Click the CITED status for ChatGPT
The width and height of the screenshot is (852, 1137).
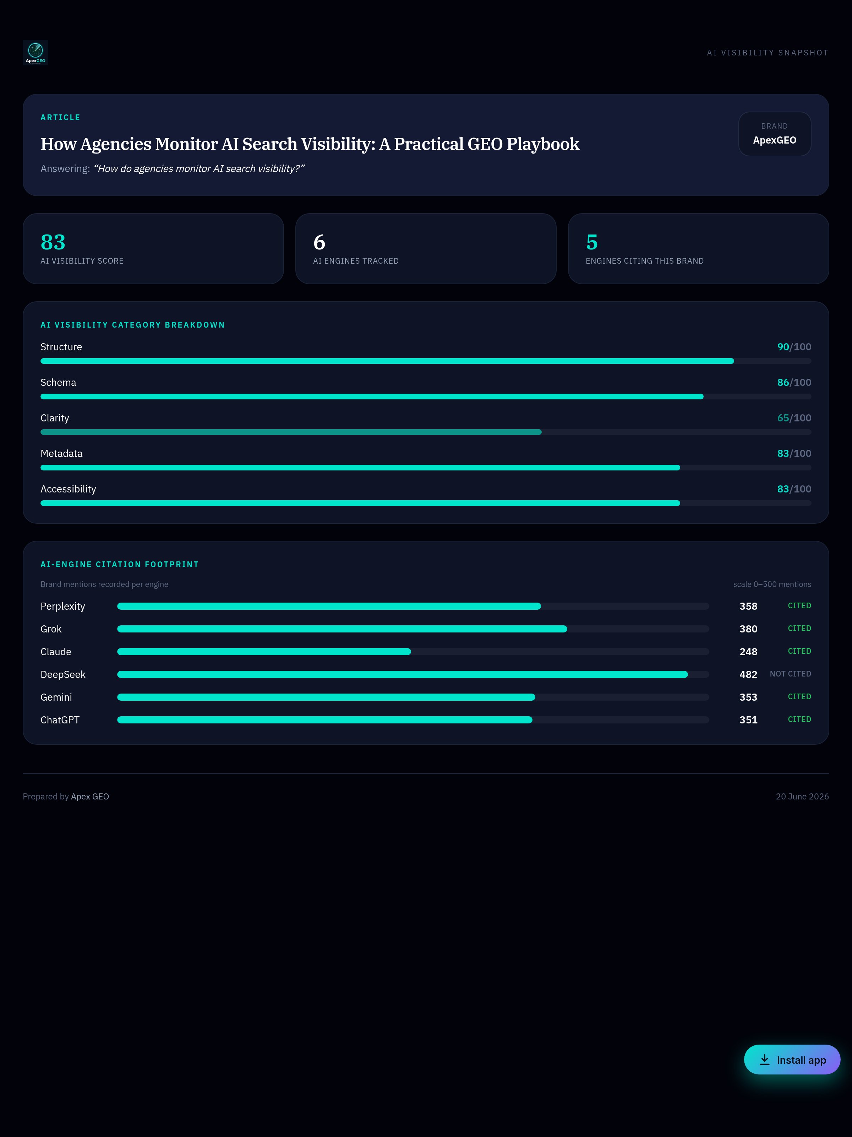(799, 720)
